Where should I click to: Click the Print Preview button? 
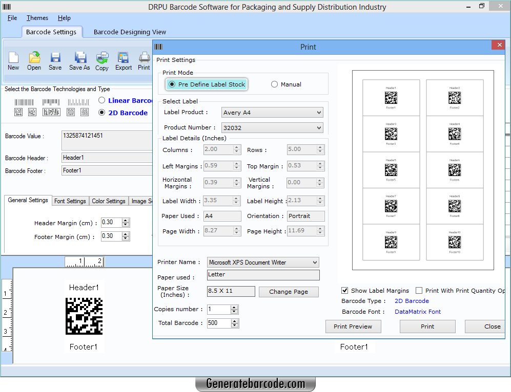coord(353,326)
